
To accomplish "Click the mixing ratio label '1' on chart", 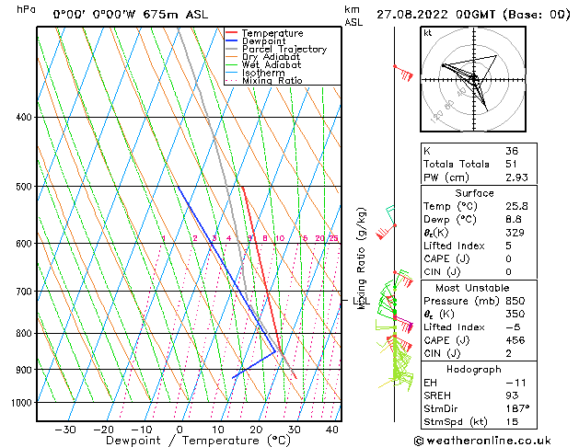I will [164, 238].
